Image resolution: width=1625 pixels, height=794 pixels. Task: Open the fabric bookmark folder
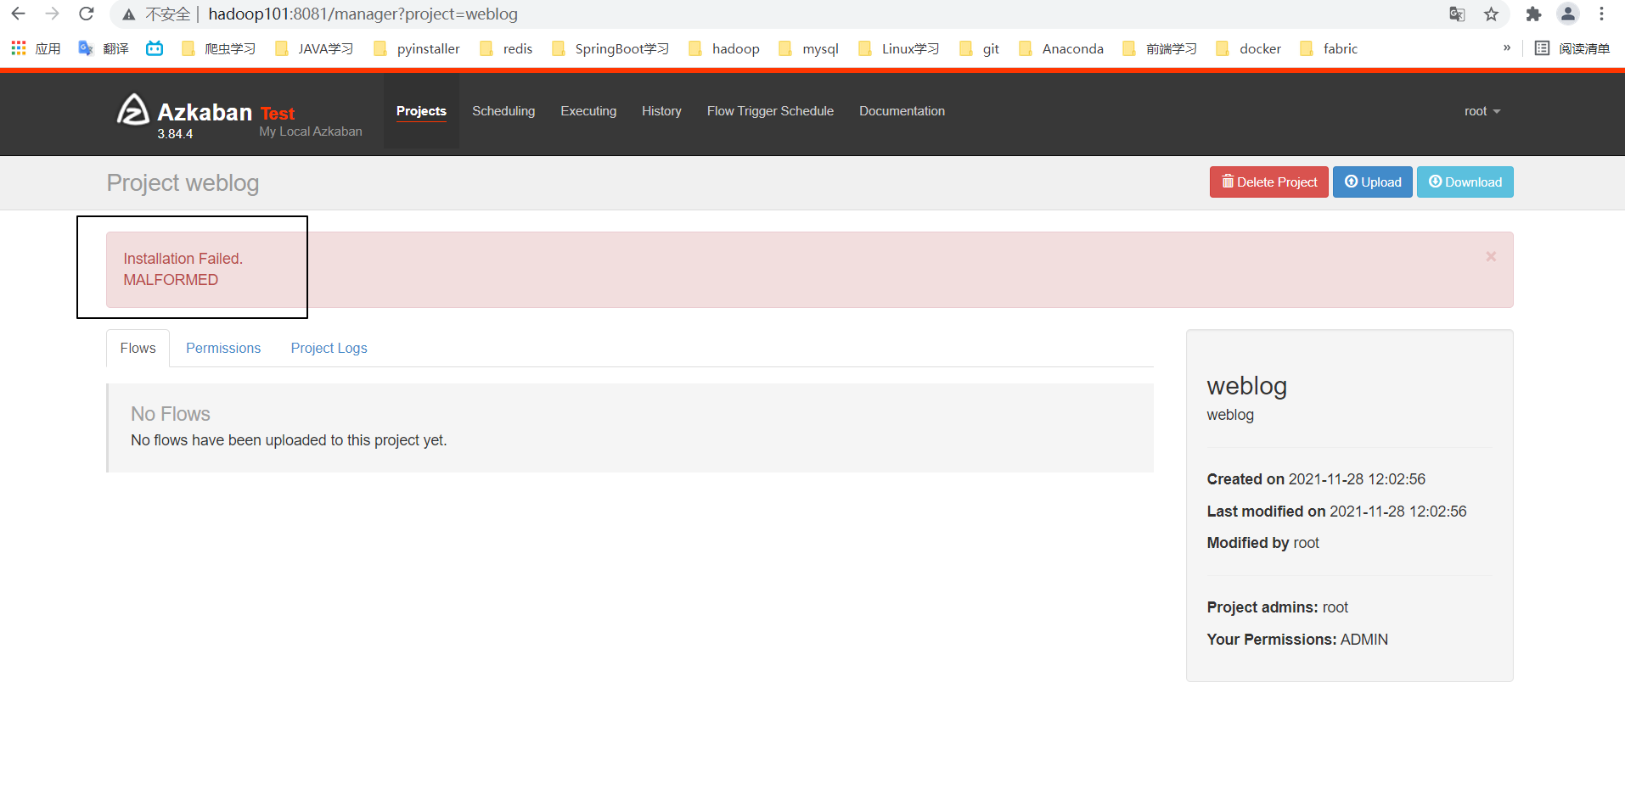[x=1329, y=48]
